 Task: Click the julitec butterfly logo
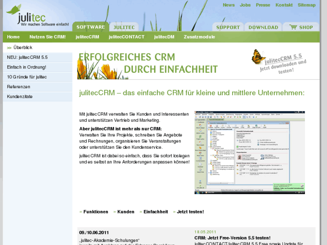point(37,15)
